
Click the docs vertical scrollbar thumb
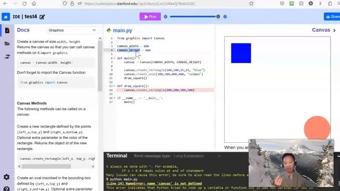point(100,66)
